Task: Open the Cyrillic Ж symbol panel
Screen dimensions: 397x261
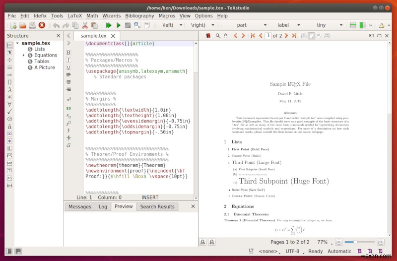Action: point(9,97)
